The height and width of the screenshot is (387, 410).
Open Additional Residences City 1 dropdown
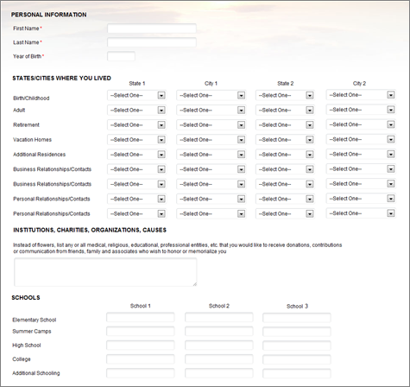coord(211,155)
